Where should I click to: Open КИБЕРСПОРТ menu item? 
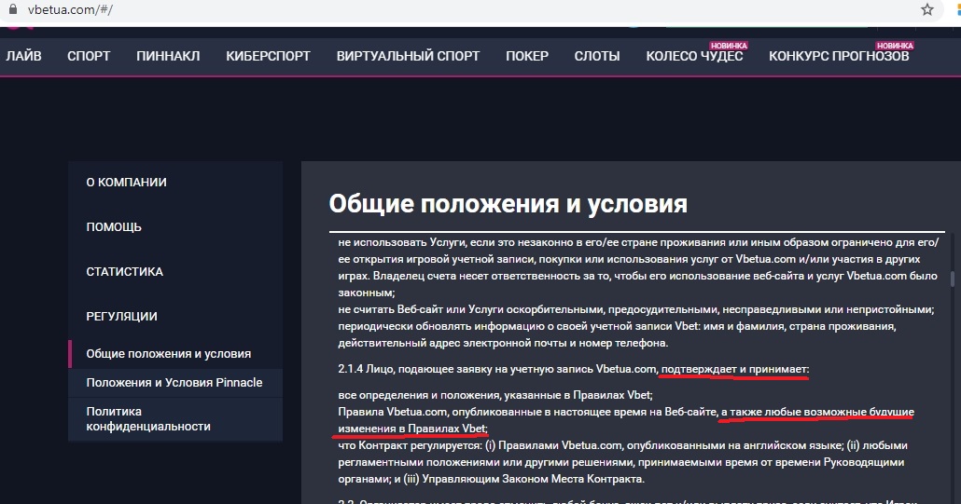pos(268,56)
